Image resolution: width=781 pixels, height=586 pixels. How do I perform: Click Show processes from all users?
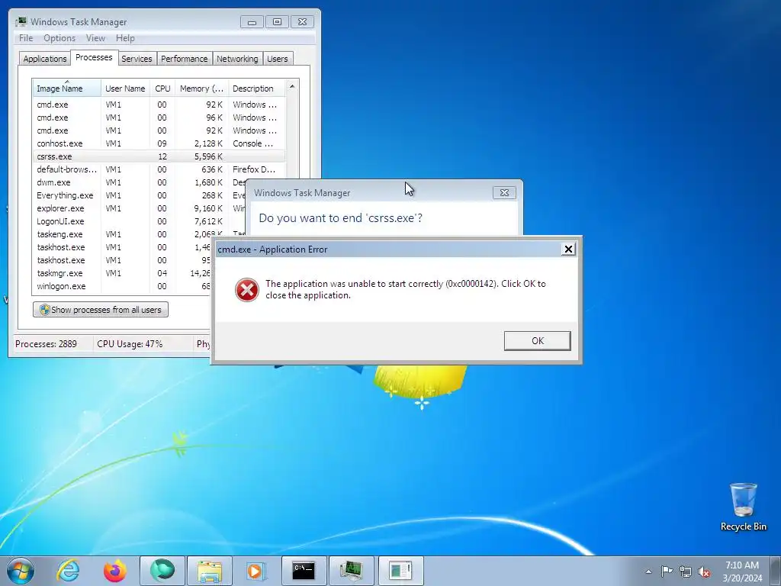pyautogui.click(x=101, y=310)
